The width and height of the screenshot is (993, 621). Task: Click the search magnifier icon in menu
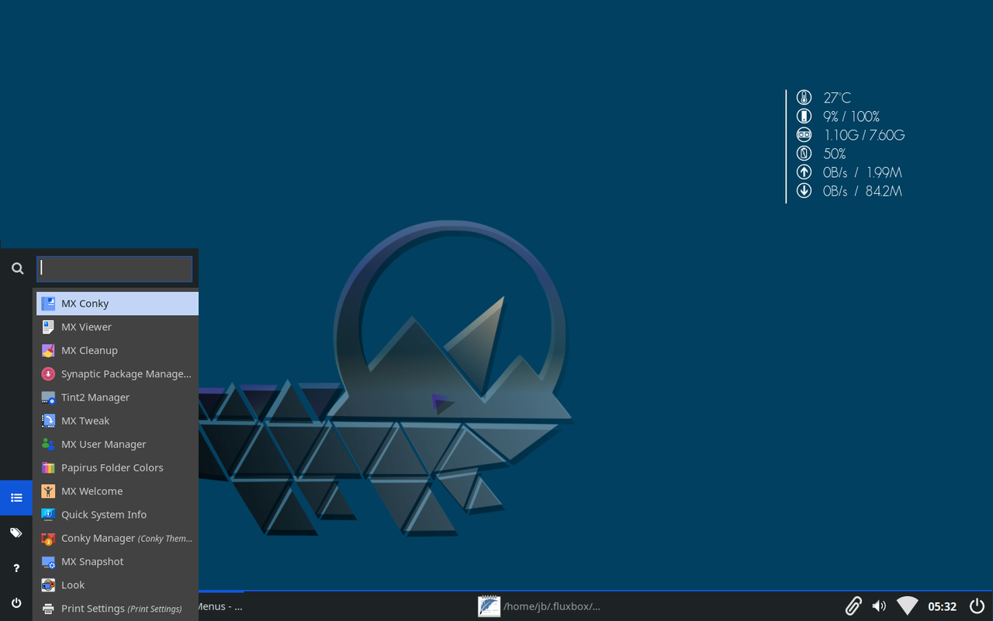point(17,269)
